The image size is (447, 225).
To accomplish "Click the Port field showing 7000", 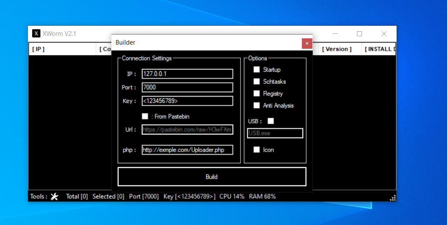I will pos(187,87).
